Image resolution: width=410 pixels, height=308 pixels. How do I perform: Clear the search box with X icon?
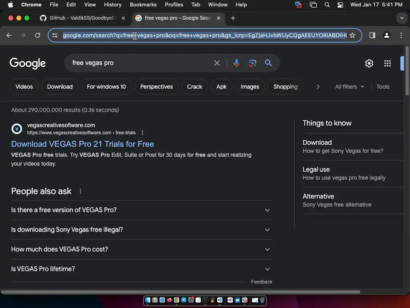coord(217,63)
